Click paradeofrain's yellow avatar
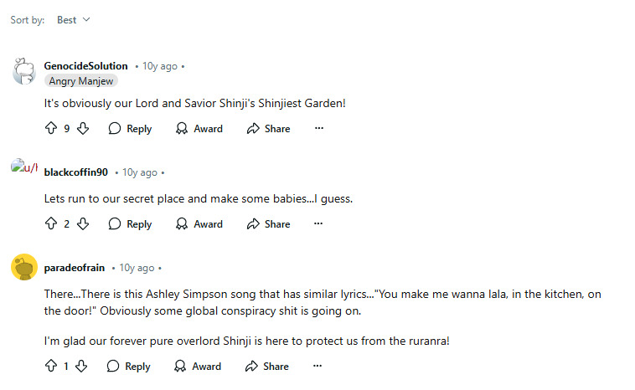The width and height of the screenshot is (635, 390). pos(23,268)
